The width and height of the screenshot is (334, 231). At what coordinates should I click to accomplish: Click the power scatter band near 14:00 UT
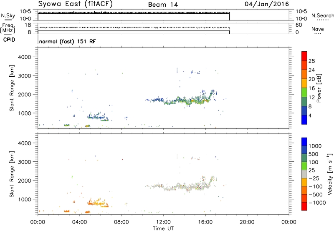[x=185, y=100]
